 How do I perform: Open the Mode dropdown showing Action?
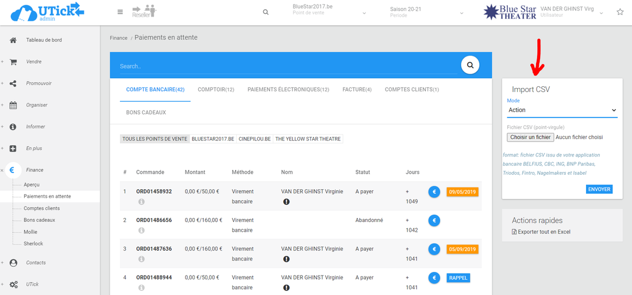pyautogui.click(x=562, y=110)
